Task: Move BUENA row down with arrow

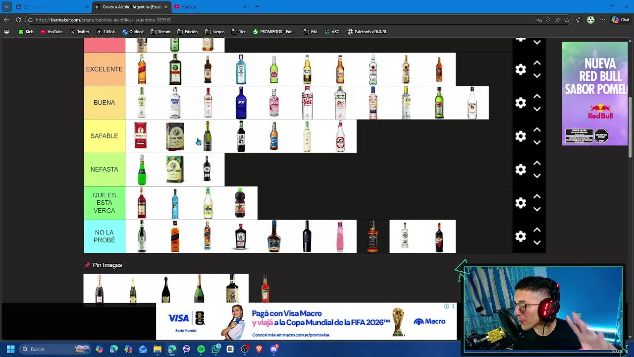Action: point(537,109)
